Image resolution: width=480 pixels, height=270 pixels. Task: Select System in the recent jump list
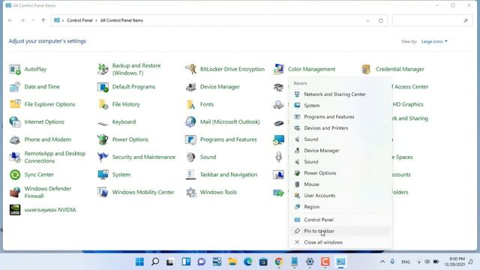(x=340, y=105)
